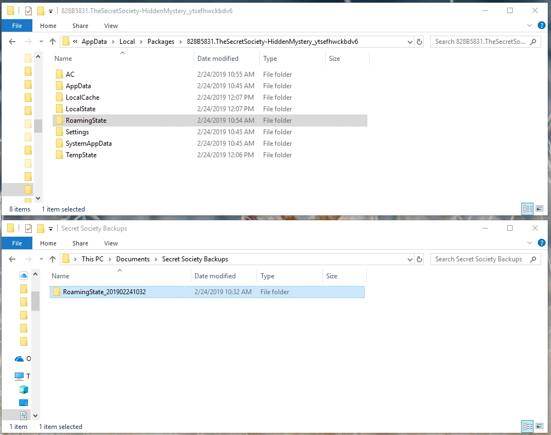551x435 pixels.
Task: Switch to Details view in top window
Action: 527,209
